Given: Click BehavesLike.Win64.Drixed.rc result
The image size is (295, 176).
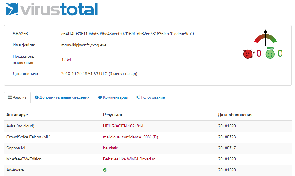Looking at the screenshot, I should click(x=129, y=159).
